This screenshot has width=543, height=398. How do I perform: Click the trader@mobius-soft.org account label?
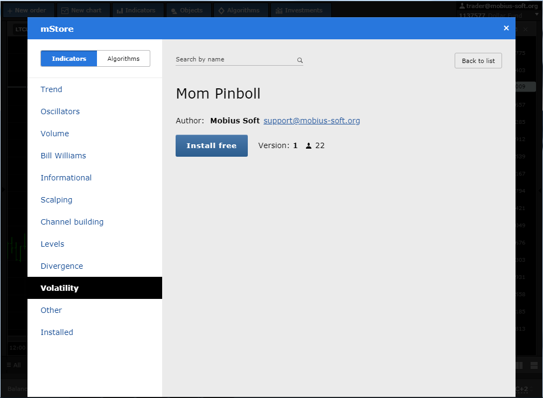tap(498, 6)
